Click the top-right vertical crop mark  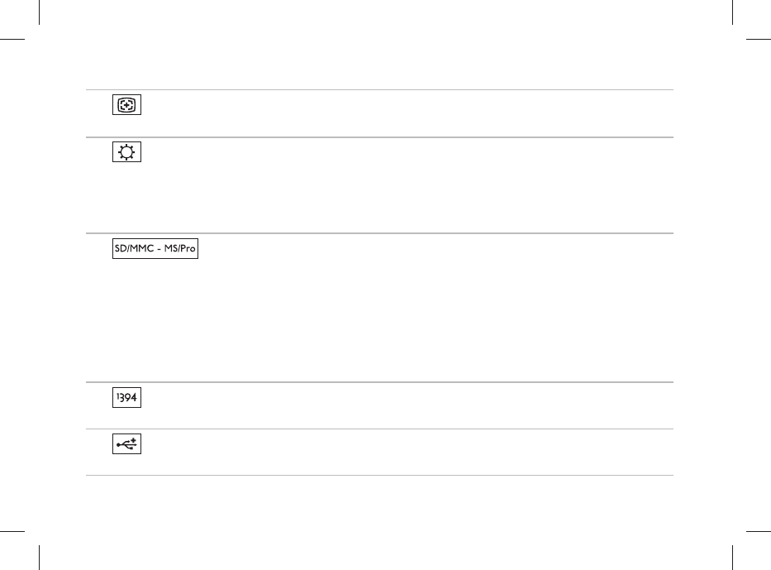[x=733, y=12]
